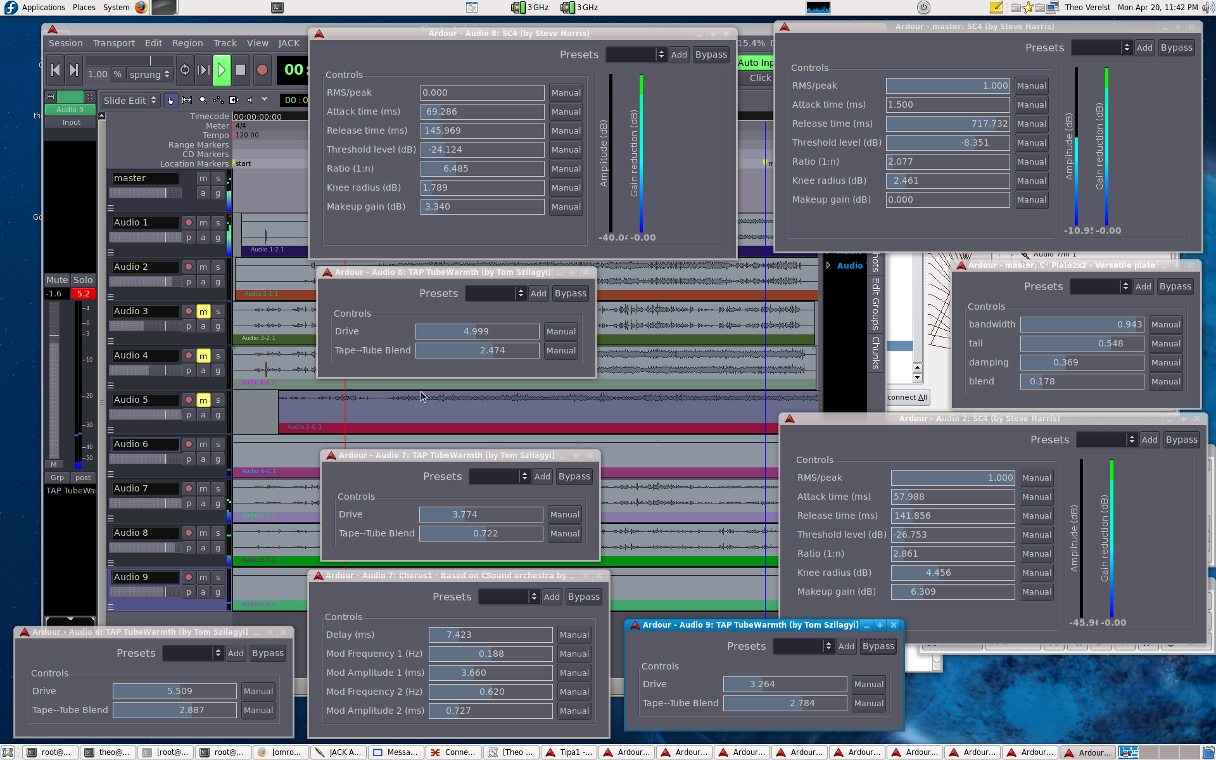Open the volume control in system tray

tap(1208, 8)
